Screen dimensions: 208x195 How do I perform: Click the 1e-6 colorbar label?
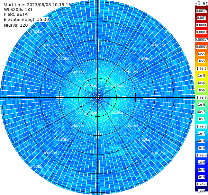pyautogui.click(x=202, y=104)
